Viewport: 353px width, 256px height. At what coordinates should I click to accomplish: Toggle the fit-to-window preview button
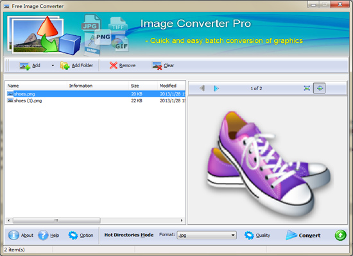click(320, 88)
